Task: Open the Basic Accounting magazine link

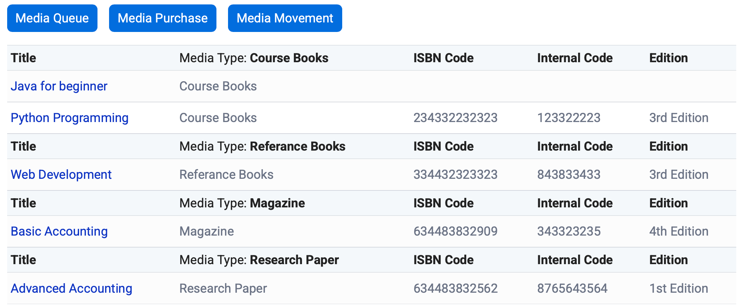Action: click(x=59, y=232)
